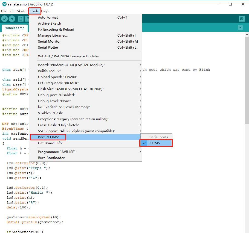Expand the Flash Size 4MB submenu
249x233 pixels.
[x=85, y=89]
